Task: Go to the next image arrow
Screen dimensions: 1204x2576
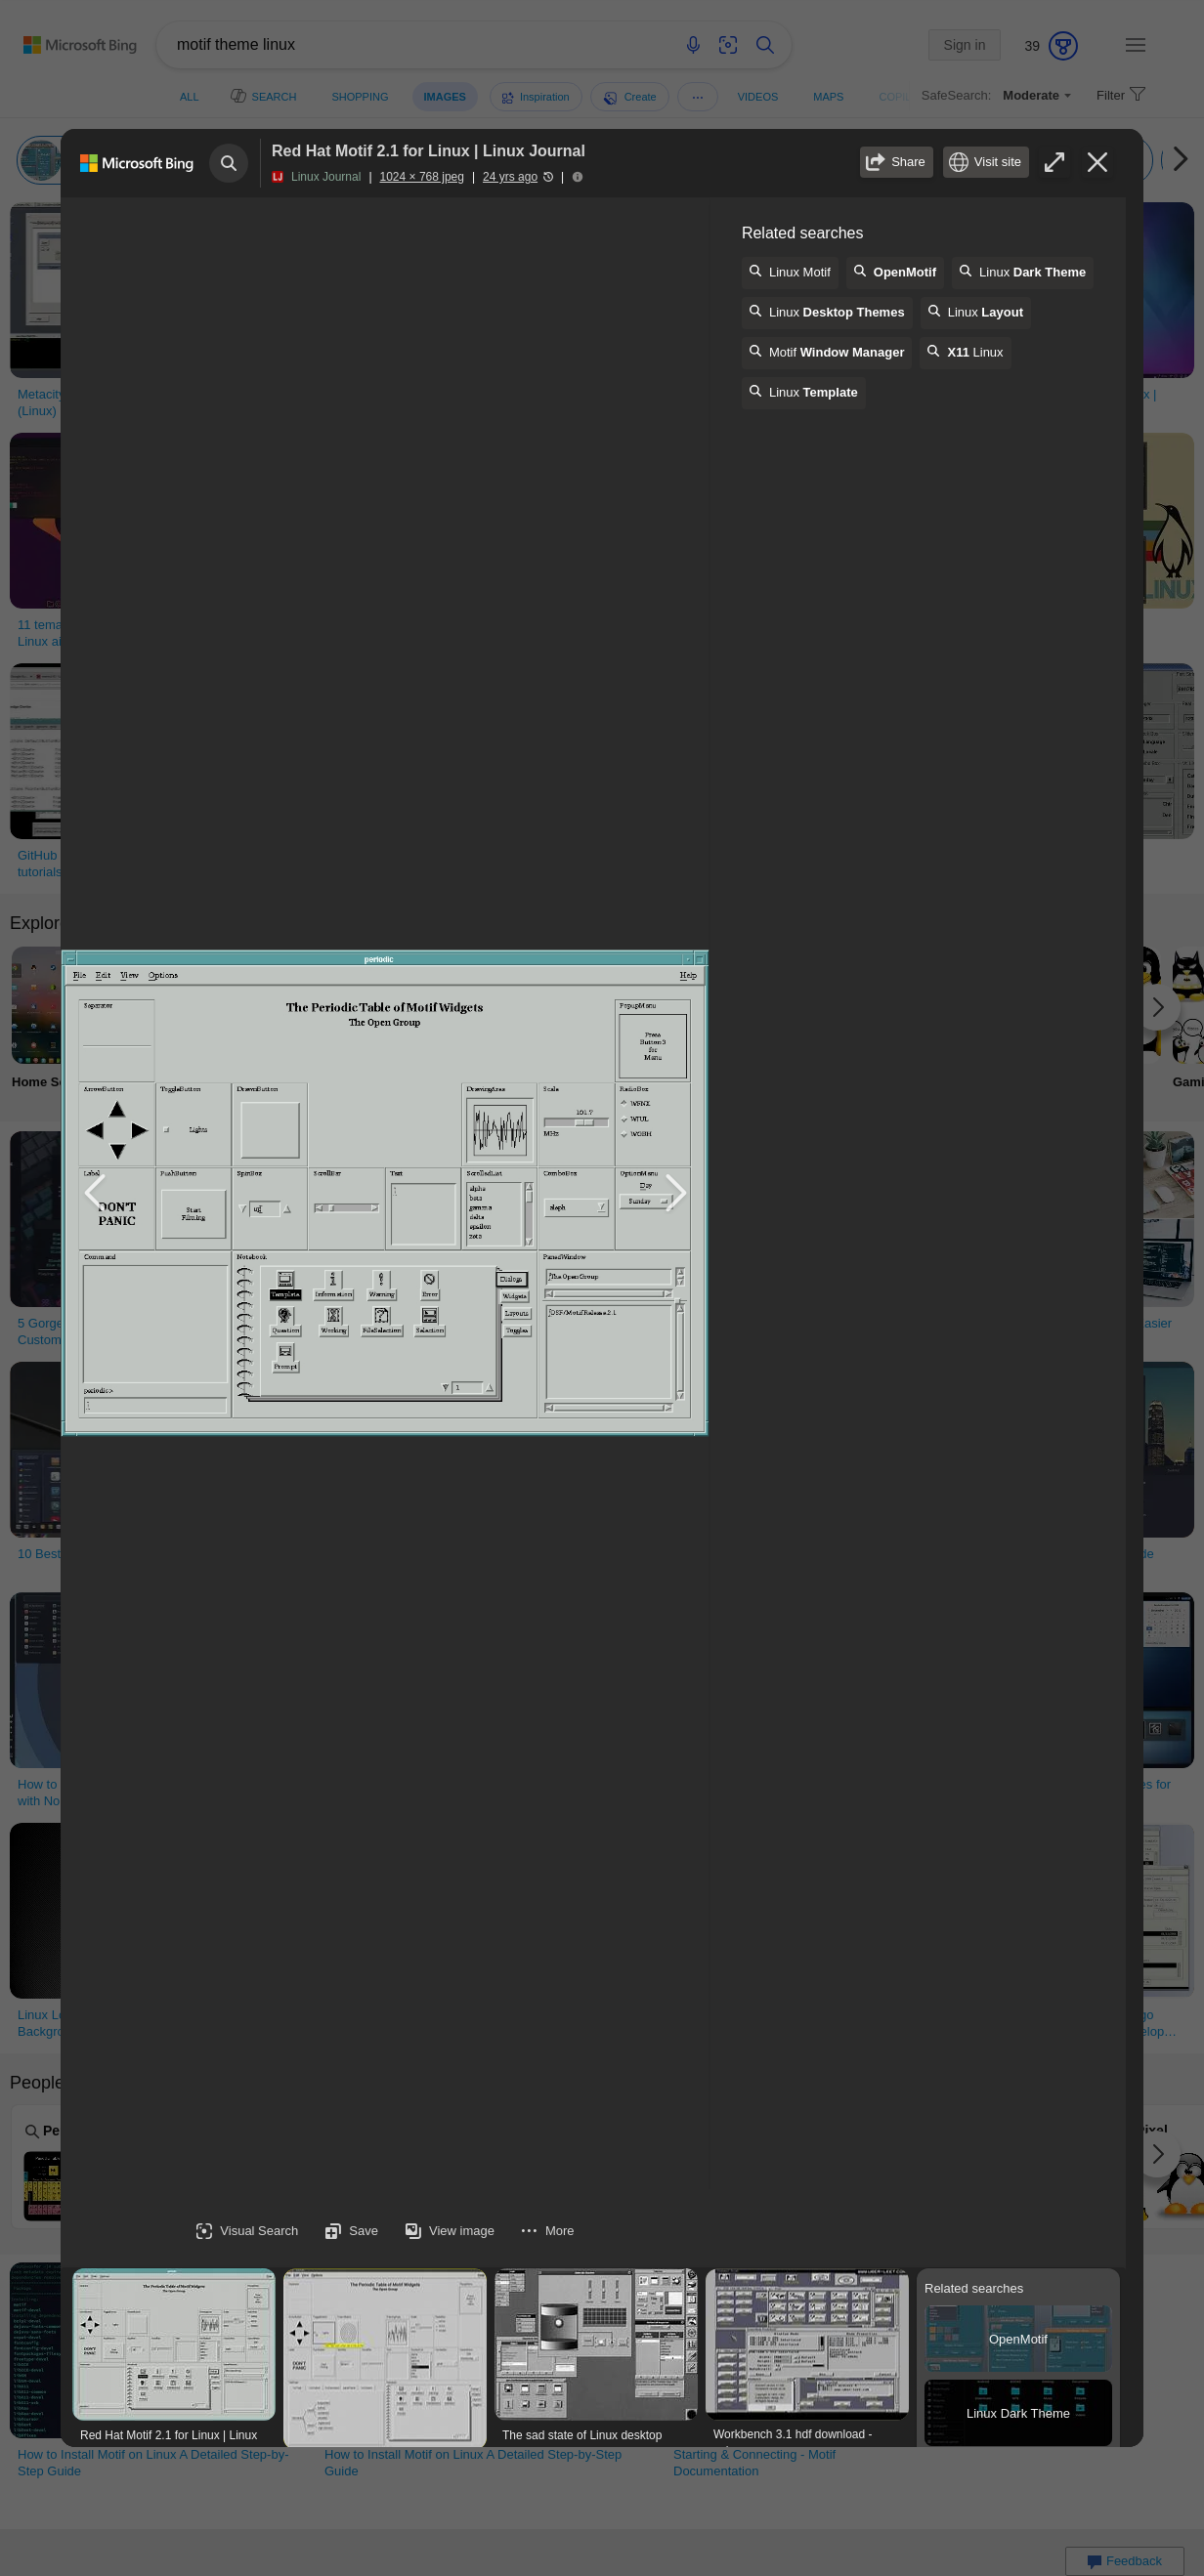Action: [675, 1192]
